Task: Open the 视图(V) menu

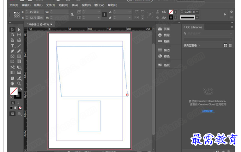Action: coord(86,5)
